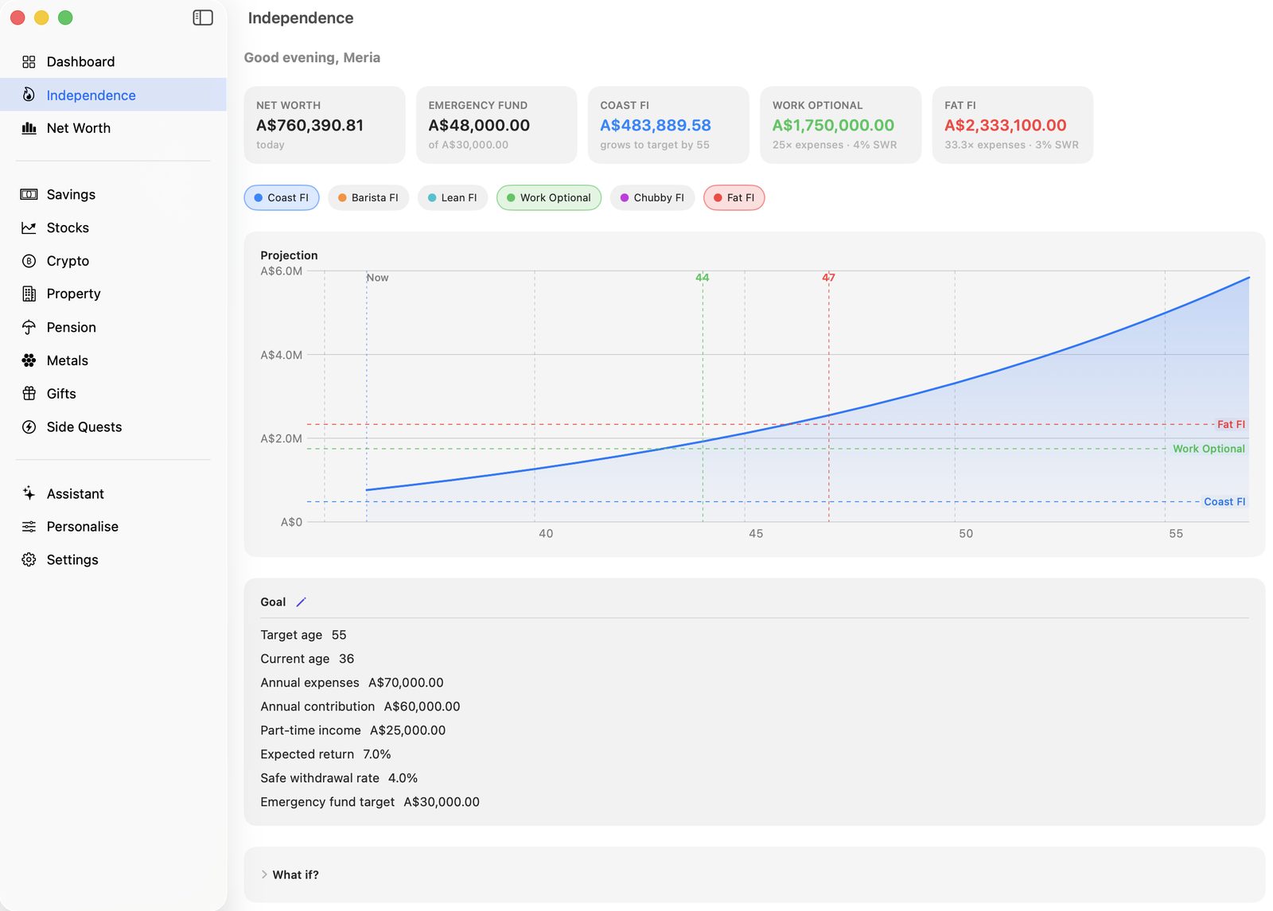Click the Side Quests bolt icon
Screen dimensions: 1273x911
tap(29, 426)
